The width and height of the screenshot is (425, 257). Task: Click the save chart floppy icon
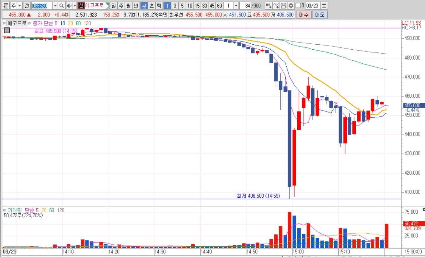283,5
